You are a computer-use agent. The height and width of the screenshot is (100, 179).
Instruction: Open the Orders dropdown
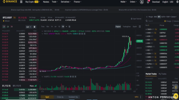tap(133, 2)
